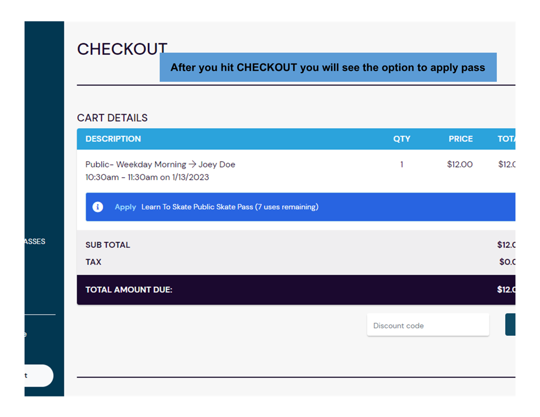
Task: Click the SUB TOTAL label
Action: click(x=108, y=245)
